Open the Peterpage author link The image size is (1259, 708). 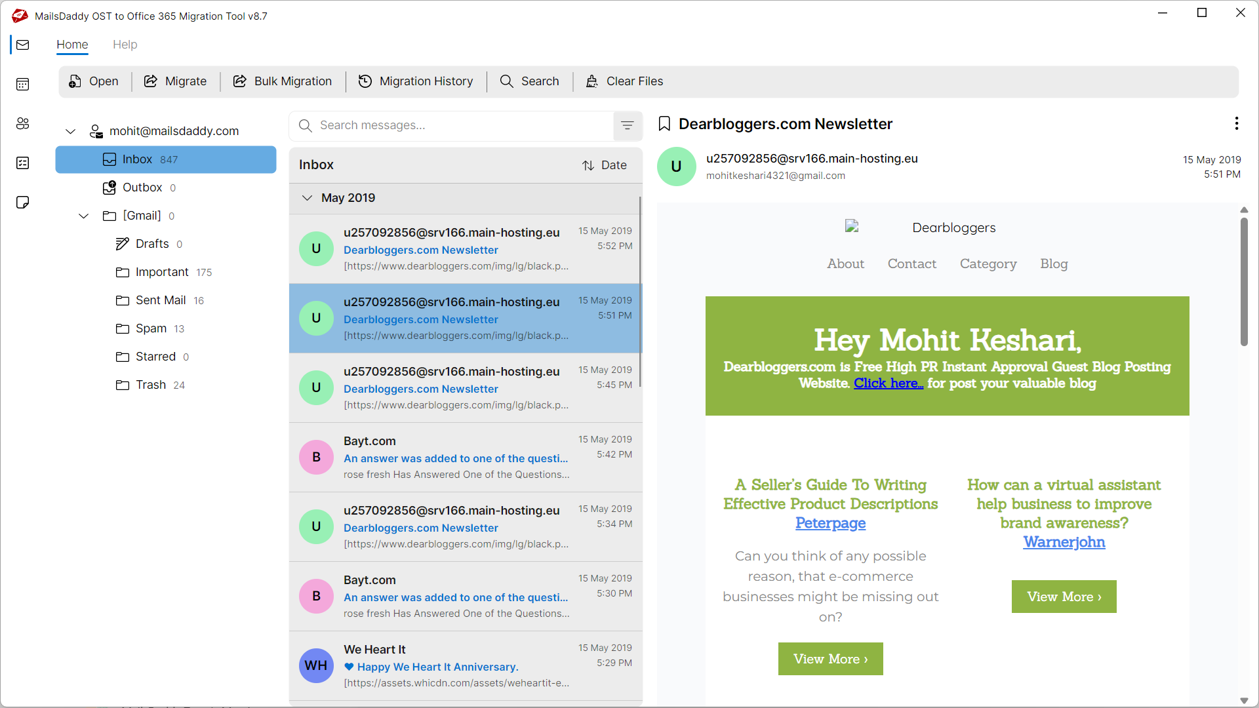point(830,523)
